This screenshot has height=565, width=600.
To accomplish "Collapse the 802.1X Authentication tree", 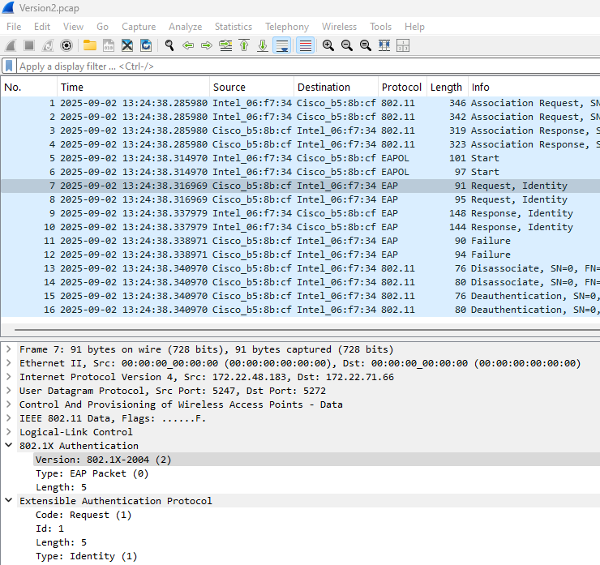I will point(8,446).
